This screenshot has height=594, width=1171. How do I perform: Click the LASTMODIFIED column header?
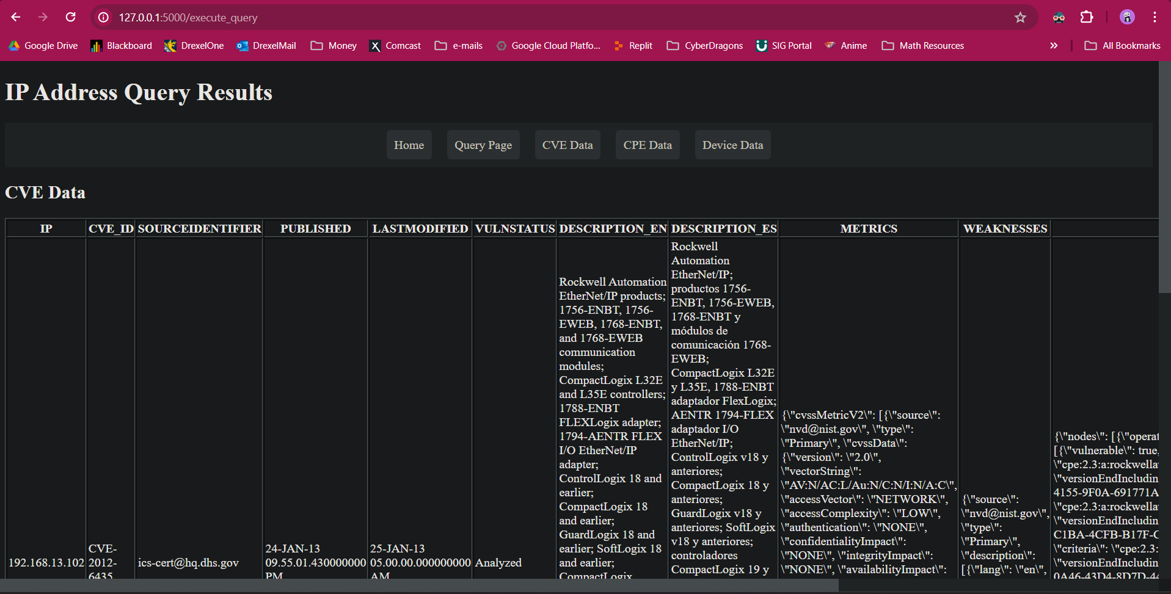(420, 228)
